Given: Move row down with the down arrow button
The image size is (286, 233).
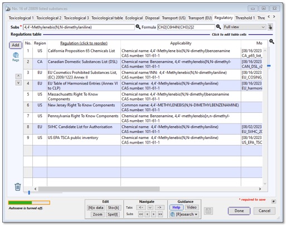Looking at the screenshot, I should tap(18, 83).
